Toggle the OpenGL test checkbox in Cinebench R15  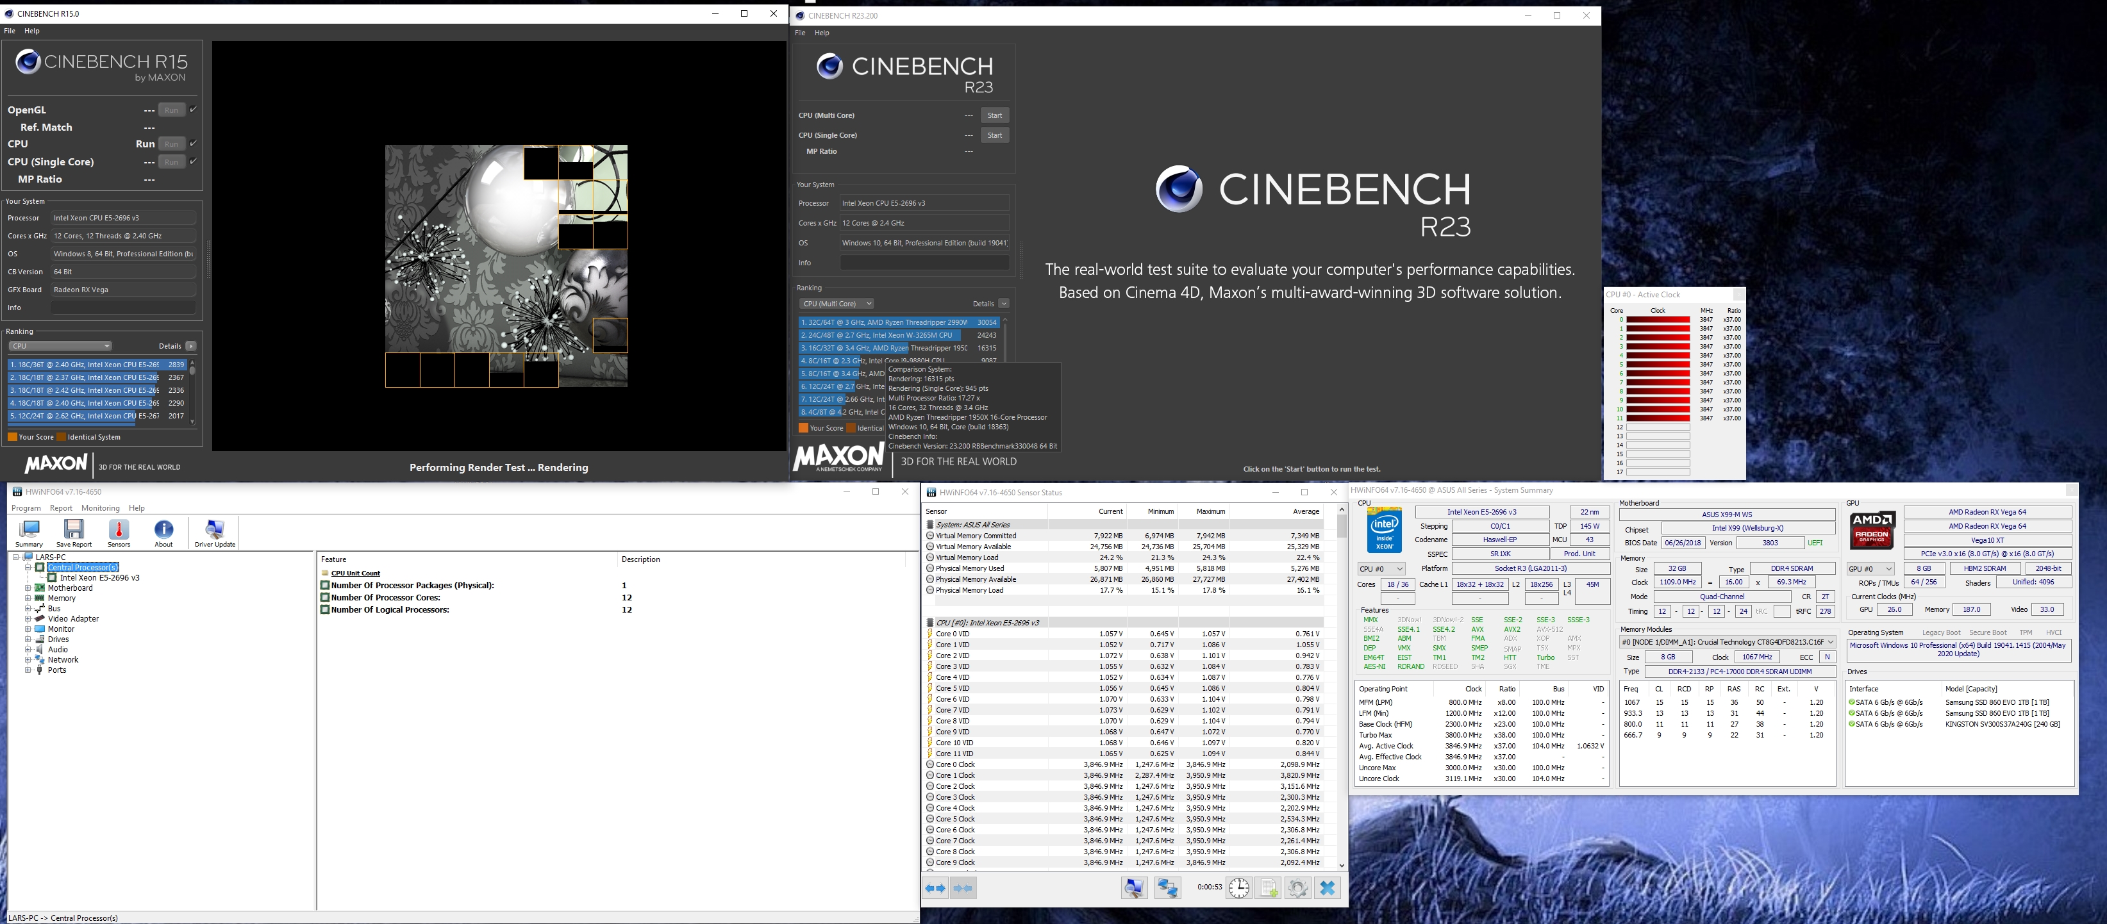[x=193, y=110]
